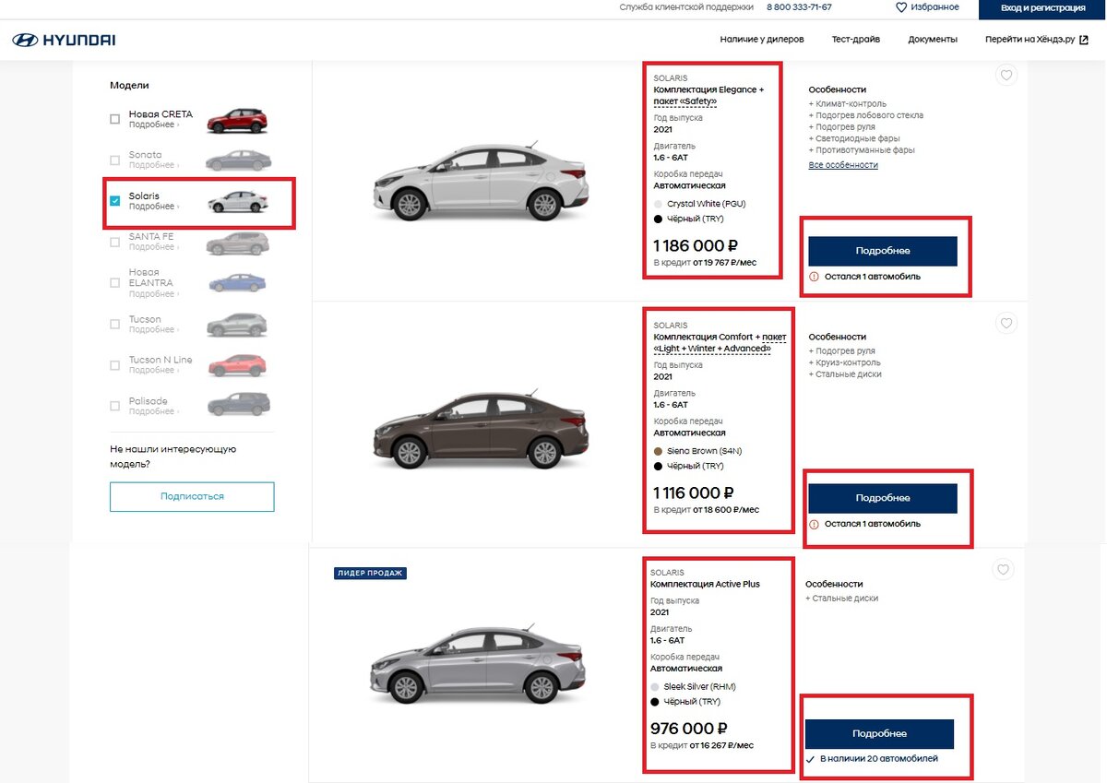1107x783 pixels.
Task: Select Siena Brown (S4N) color swatch
Action: coord(659,451)
